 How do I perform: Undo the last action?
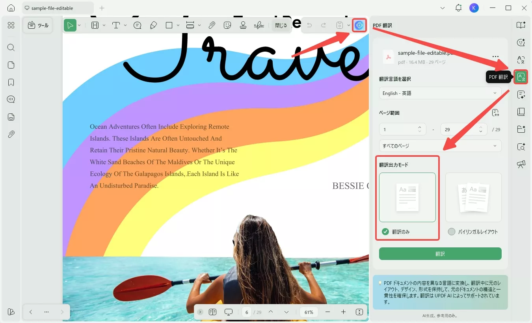(x=309, y=26)
